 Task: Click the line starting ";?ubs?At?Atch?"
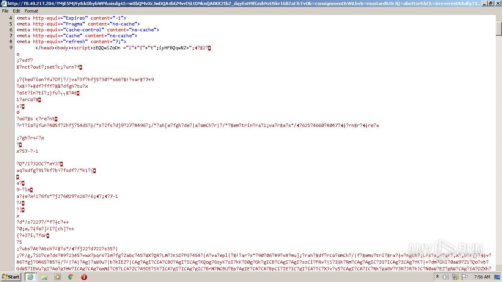[x=67, y=248]
